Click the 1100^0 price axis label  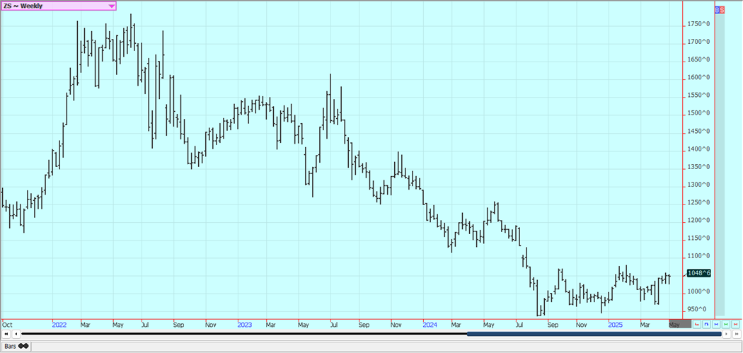[698, 256]
